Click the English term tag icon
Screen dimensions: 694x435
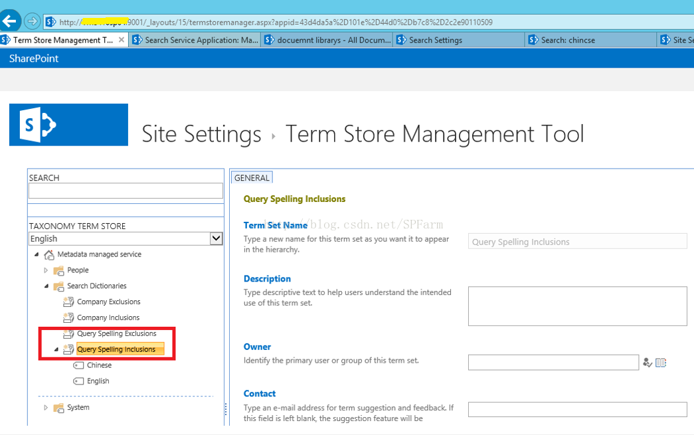[x=78, y=381]
